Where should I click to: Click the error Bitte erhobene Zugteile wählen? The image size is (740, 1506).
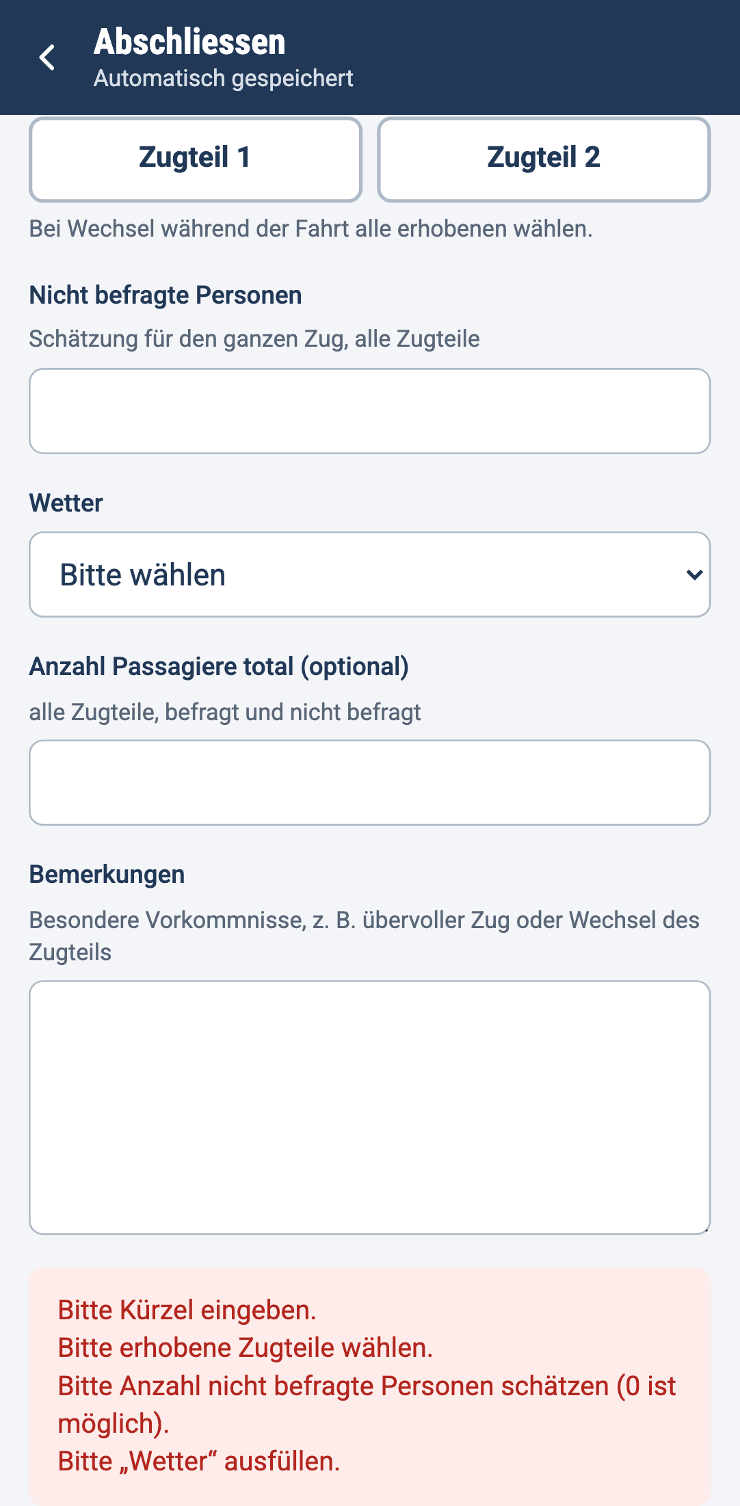coord(246,1348)
